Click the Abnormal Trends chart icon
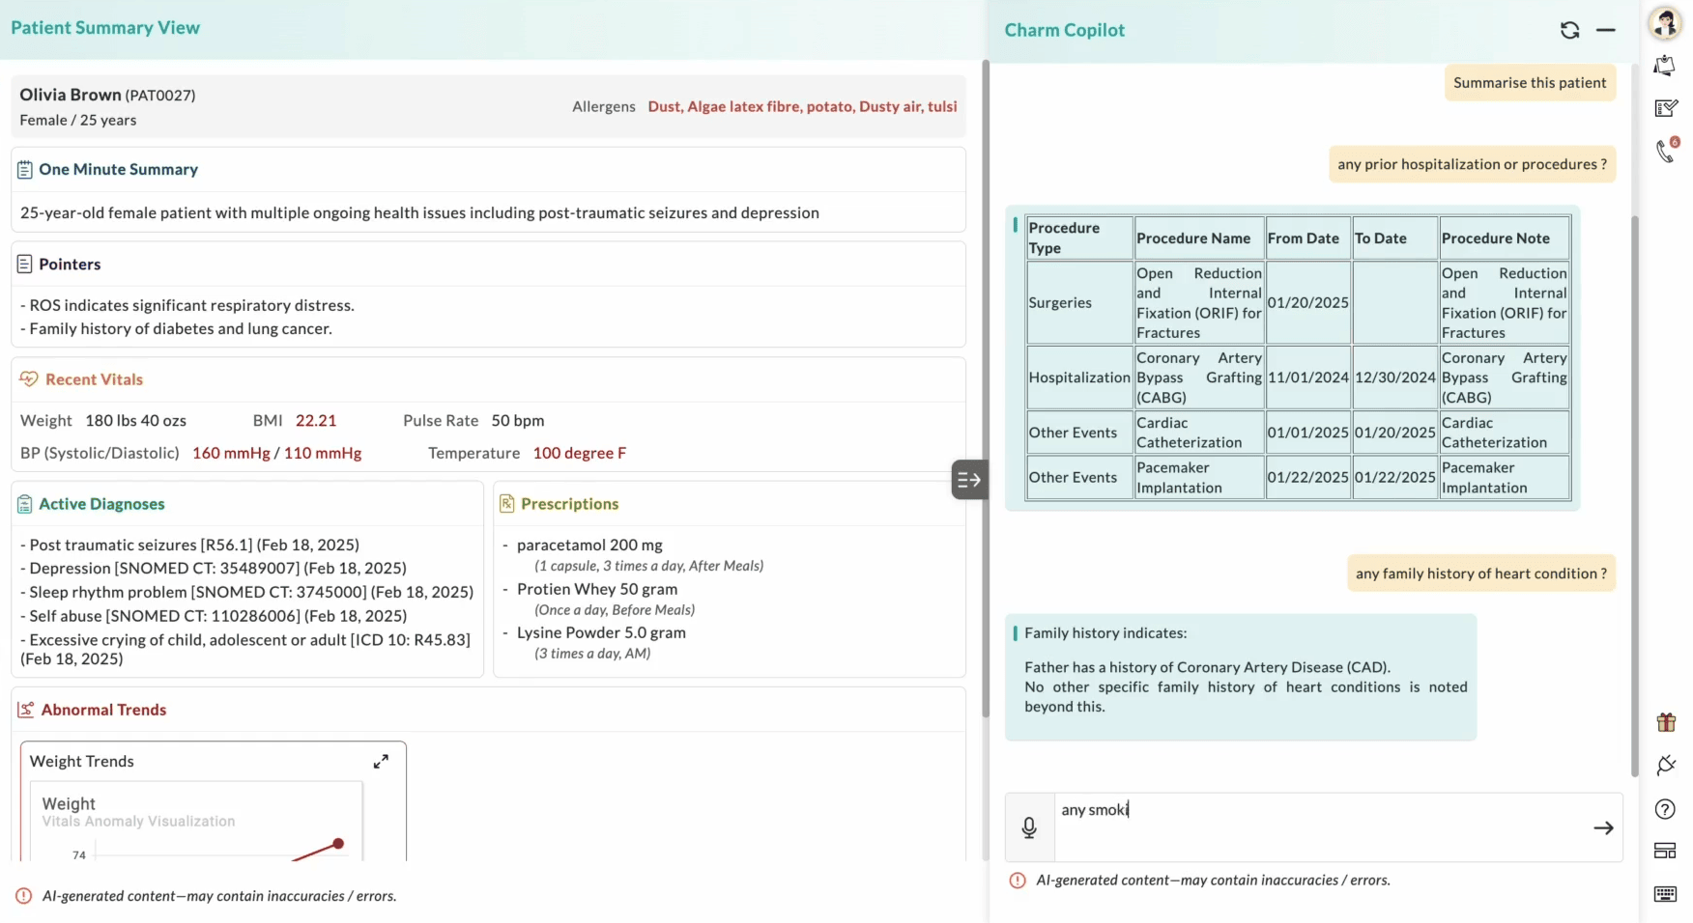This screenshot has height=923, width=1693. (x=26, y=710)
